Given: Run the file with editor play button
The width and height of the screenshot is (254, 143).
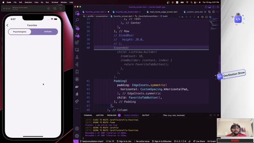Looking at the screenshot, I should 206,12.
